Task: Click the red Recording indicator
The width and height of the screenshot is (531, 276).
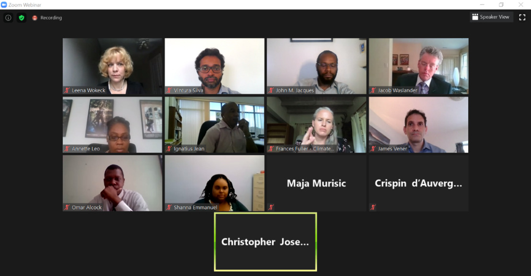Action: point(35,18)
